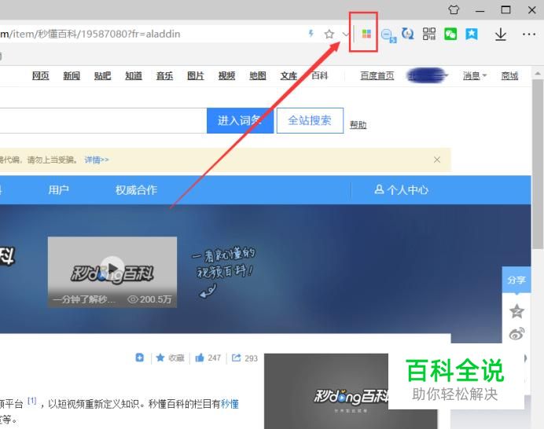
Task: Play the 秒懂百科 intro video thumbnail
Action: pyautogui.click(x=112, y=272)
